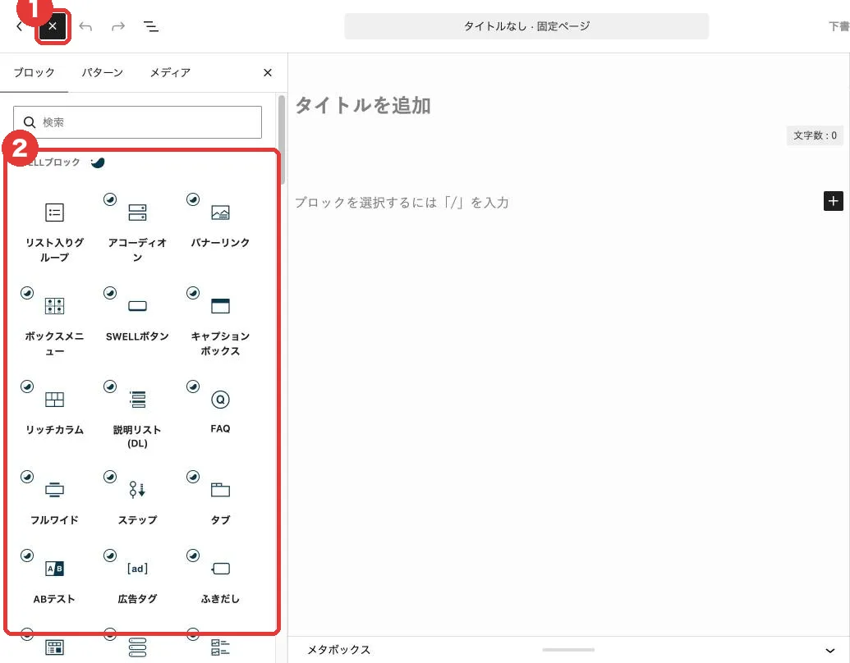Go back using the arrow at top left
The width and height of the screenshot is (850, 663).
[20, 26]
